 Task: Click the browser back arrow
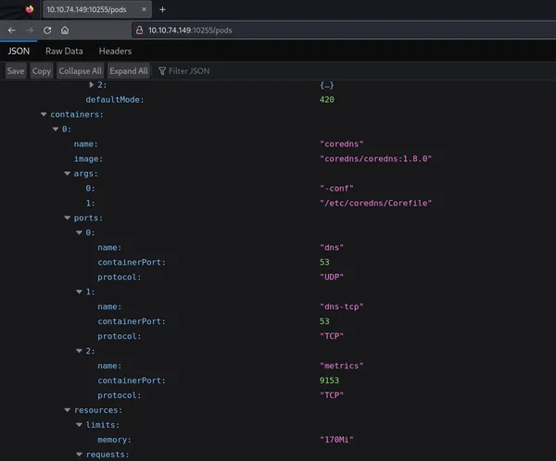pos(11,30)
